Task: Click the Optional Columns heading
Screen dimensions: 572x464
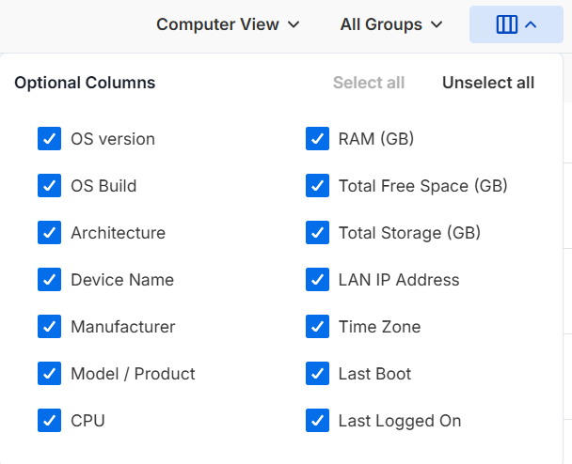Action: (85, 83)
